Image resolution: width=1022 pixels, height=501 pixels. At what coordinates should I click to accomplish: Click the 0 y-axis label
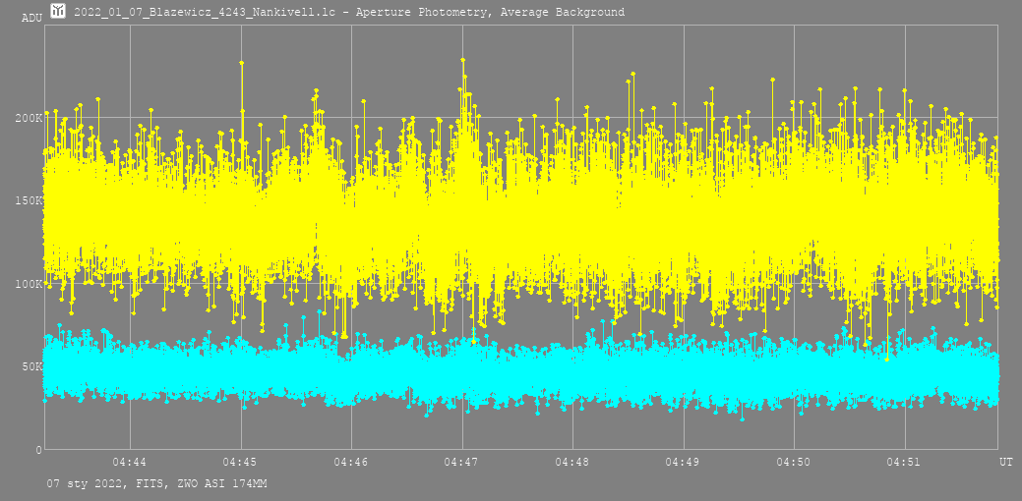39,450
